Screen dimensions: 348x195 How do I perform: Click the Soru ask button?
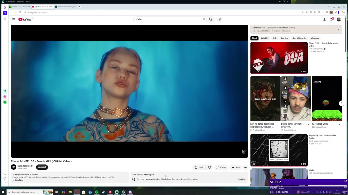coord(236,167)
